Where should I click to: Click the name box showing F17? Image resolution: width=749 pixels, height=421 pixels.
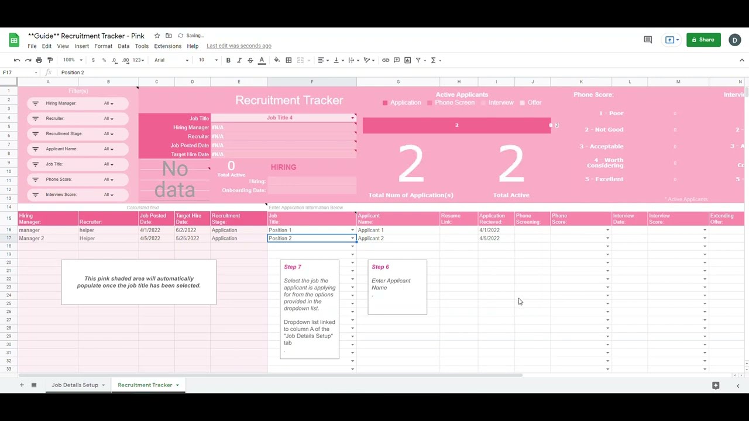[19, 73]
